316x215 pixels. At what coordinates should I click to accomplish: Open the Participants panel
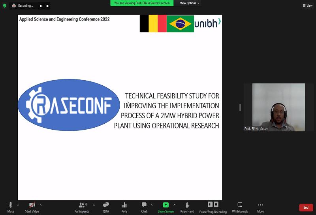click(82, 207)
